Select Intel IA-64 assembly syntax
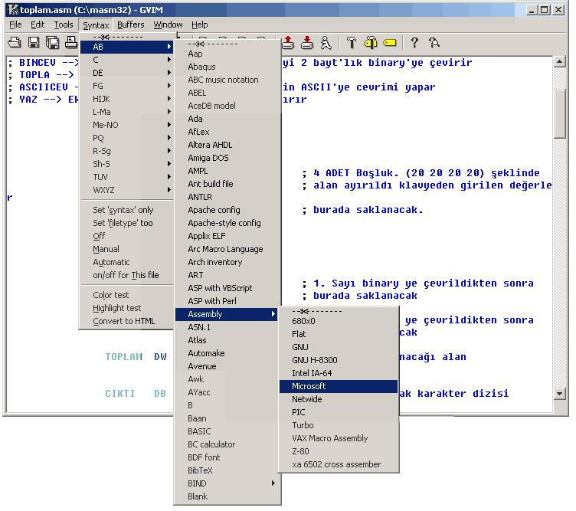This screenshot has width=576, height=511. pos(339,373)
